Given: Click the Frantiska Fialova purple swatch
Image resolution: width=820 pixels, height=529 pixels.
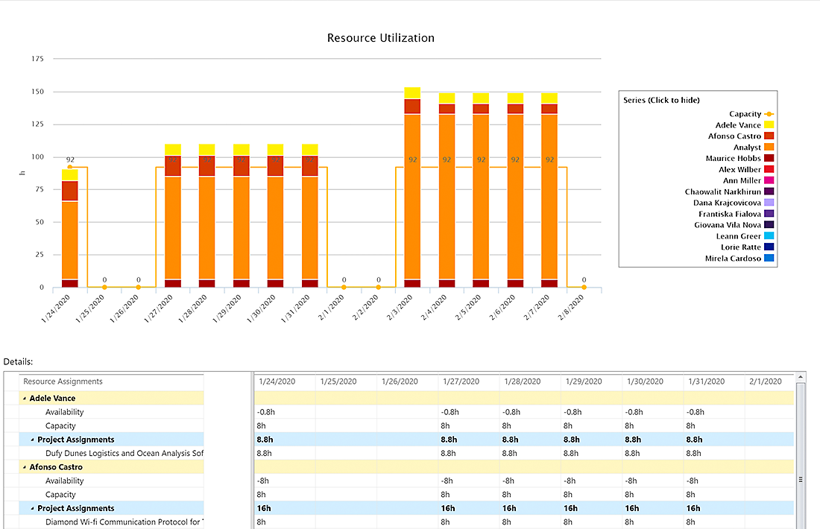Looking at the screenshot, I should (769, 214).
